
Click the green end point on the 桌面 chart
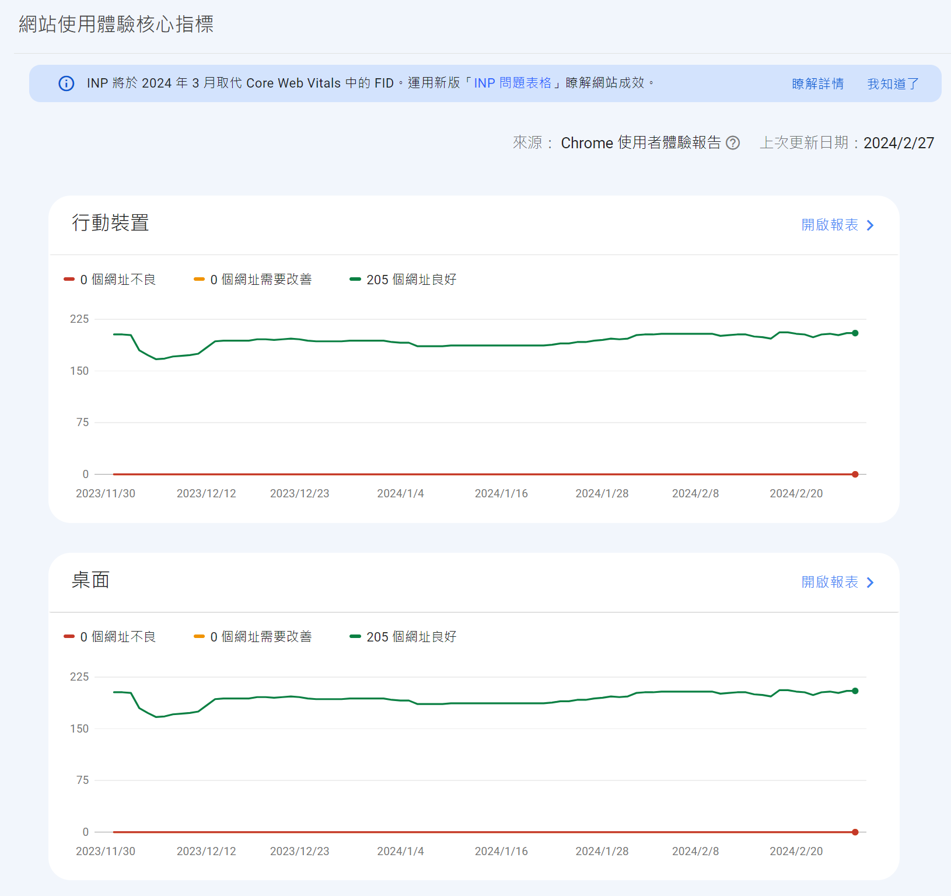click(x=855, y=691)
